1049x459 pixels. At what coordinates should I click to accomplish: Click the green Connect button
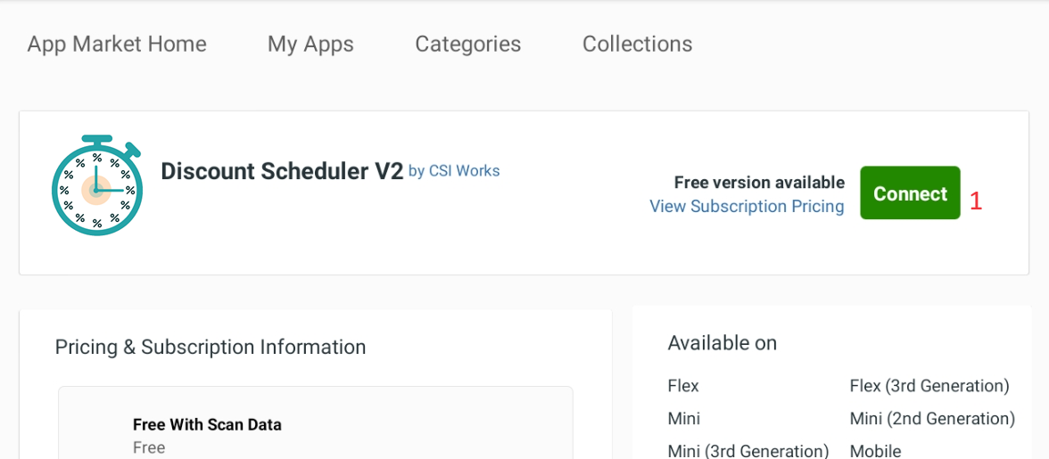tap(910, 193)
